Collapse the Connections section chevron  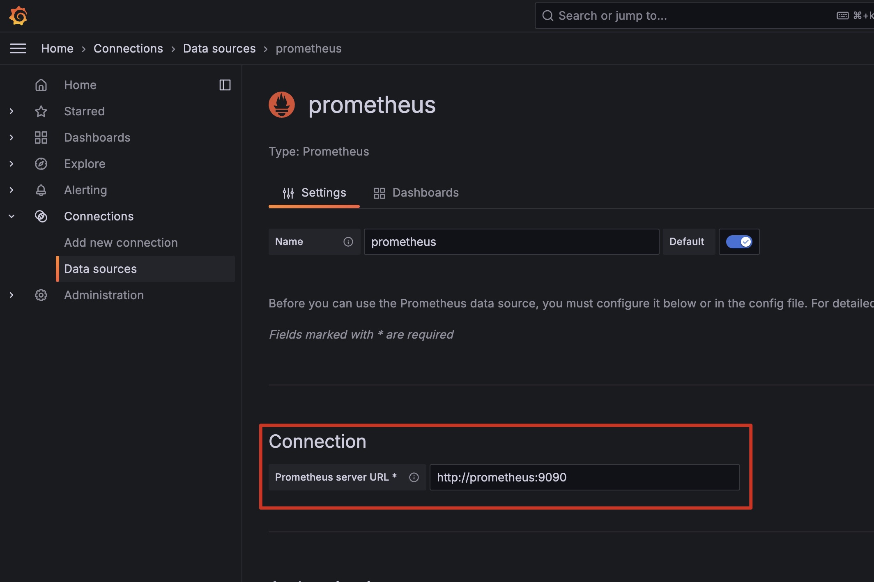[x=11, y=216]
